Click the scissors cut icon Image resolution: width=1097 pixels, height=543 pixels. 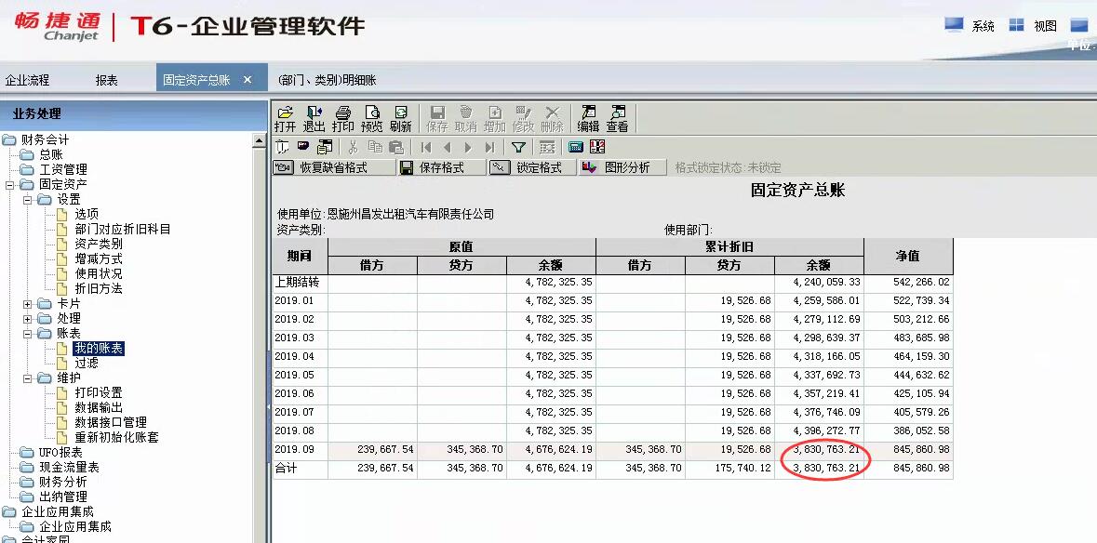(x=353, y=147)
